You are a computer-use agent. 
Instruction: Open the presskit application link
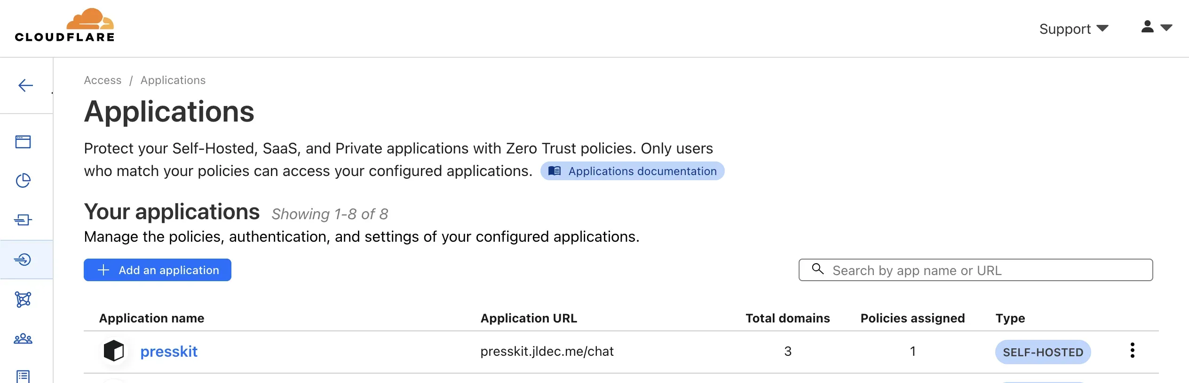click(169, 352)
